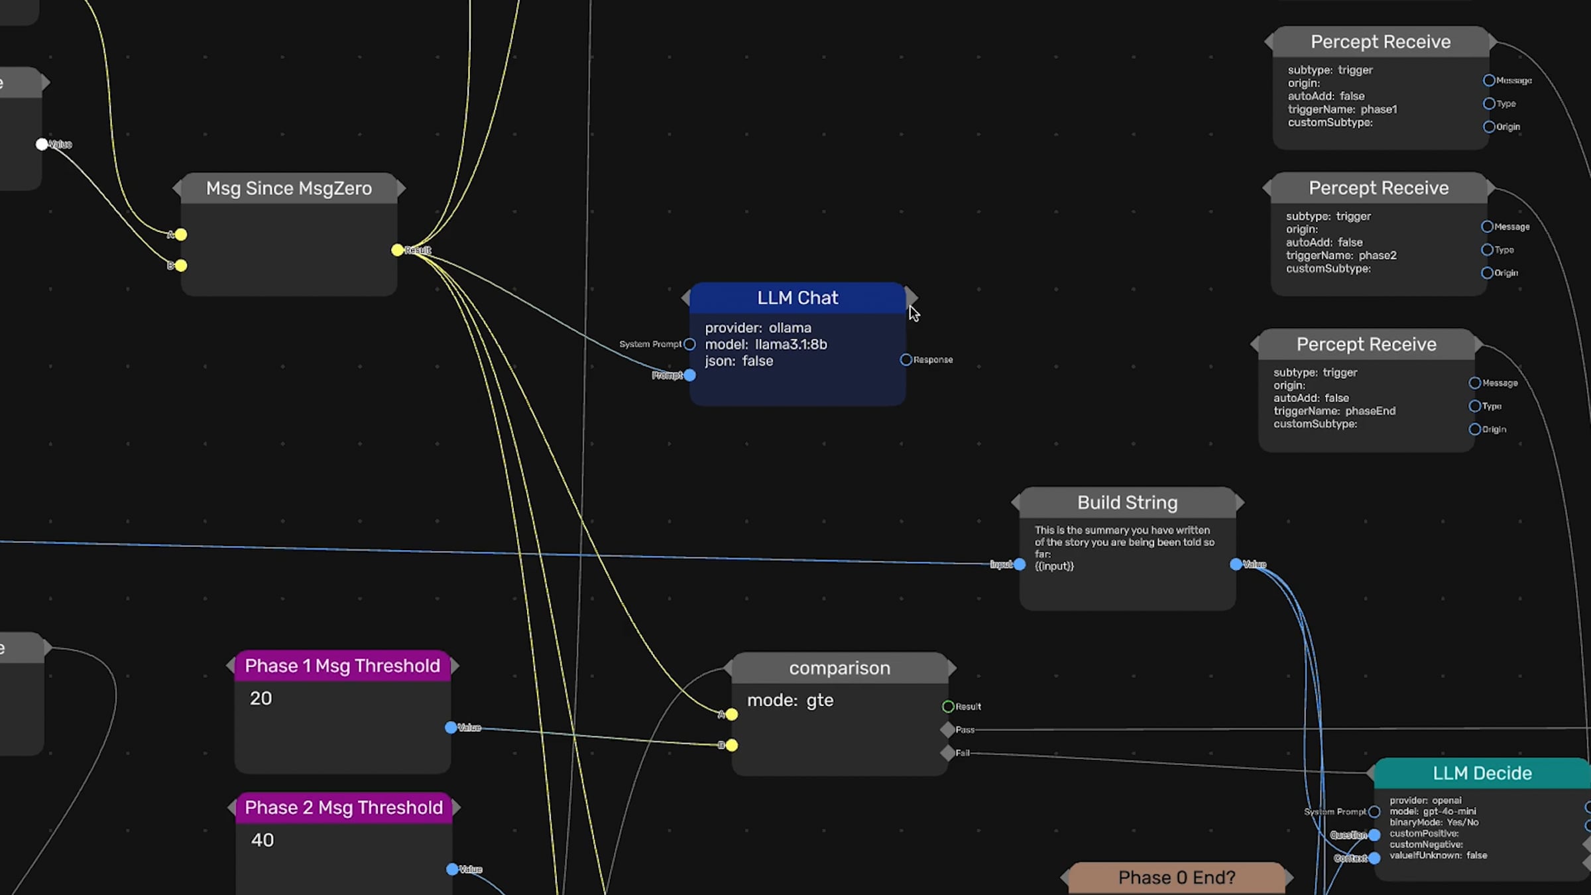Click Origin port on phaseEnd Percept Receive

tap(1474, 429)
